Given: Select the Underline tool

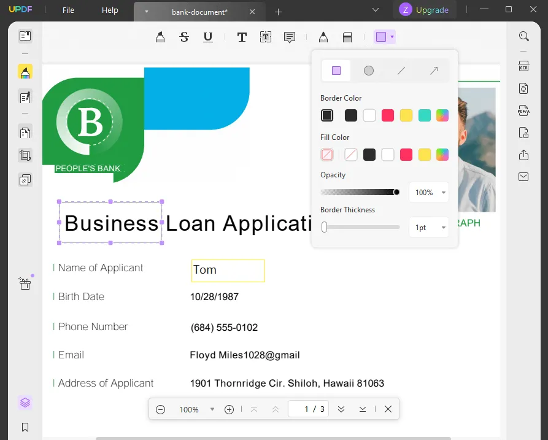Looking at the screenshot, I should (x=208, y=37).
